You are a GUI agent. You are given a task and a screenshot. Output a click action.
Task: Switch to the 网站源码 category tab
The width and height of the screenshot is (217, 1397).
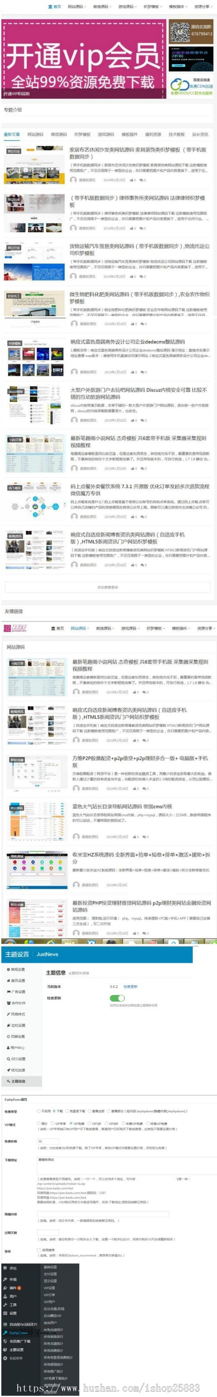tap(35, 135)
